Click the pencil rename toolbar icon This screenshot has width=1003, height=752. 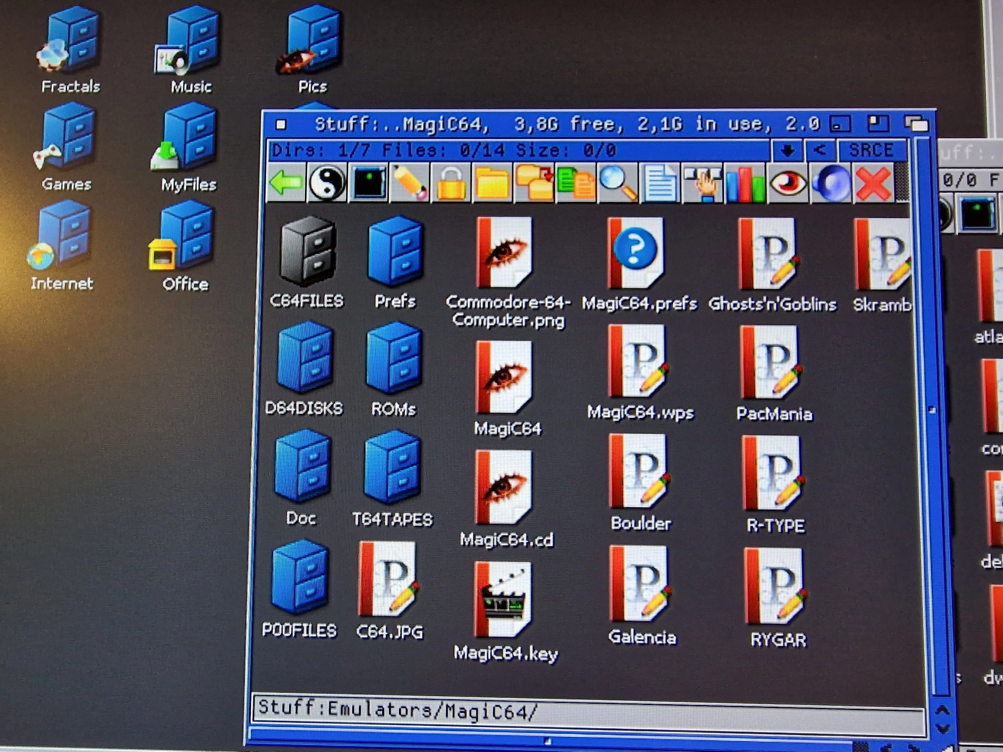coord(410,182)
